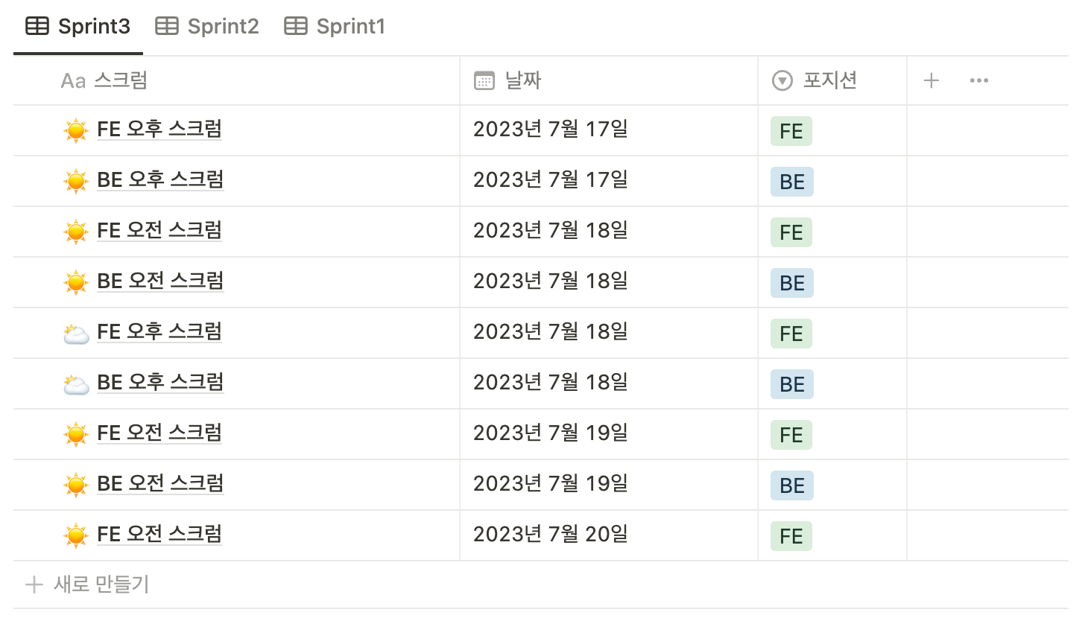The height and width of the screenshot is (621, 1091).
Task: Click the 2023년 7월 20일 date cell
Action: [x=609, y=535]
